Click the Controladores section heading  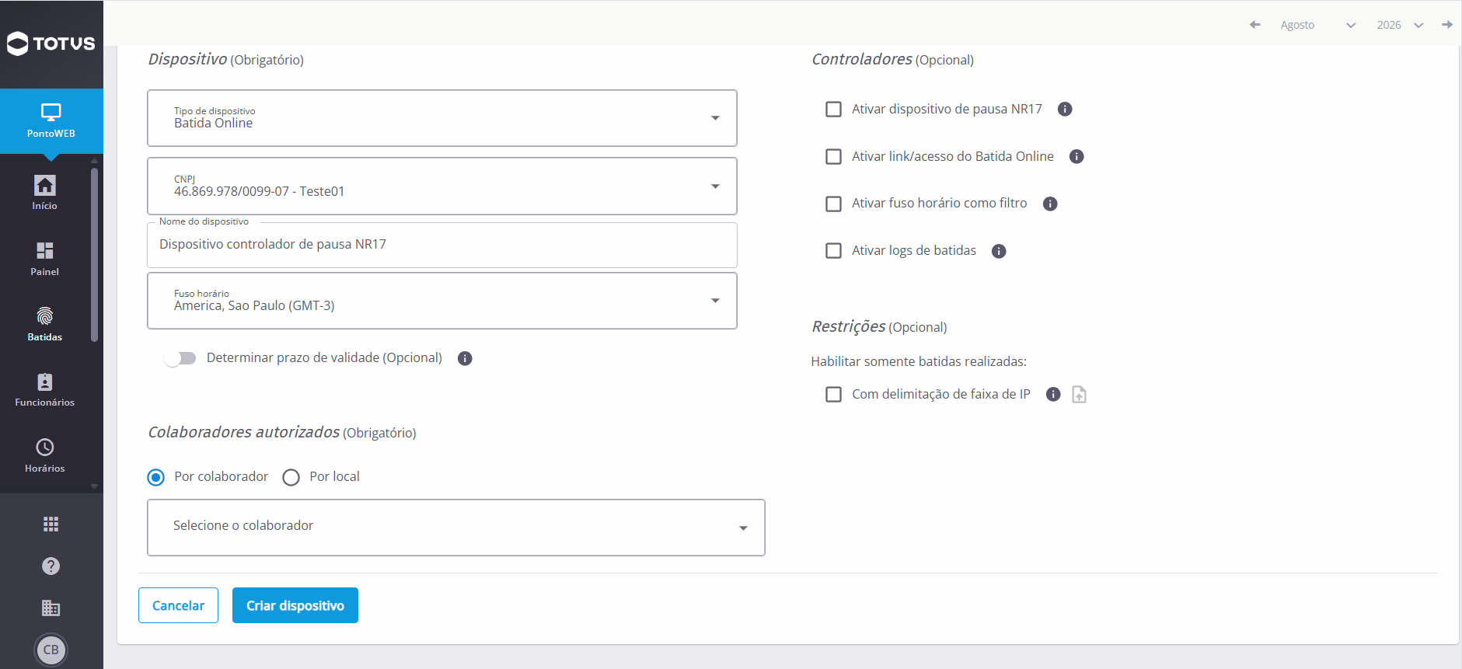(x=862, y=59)
